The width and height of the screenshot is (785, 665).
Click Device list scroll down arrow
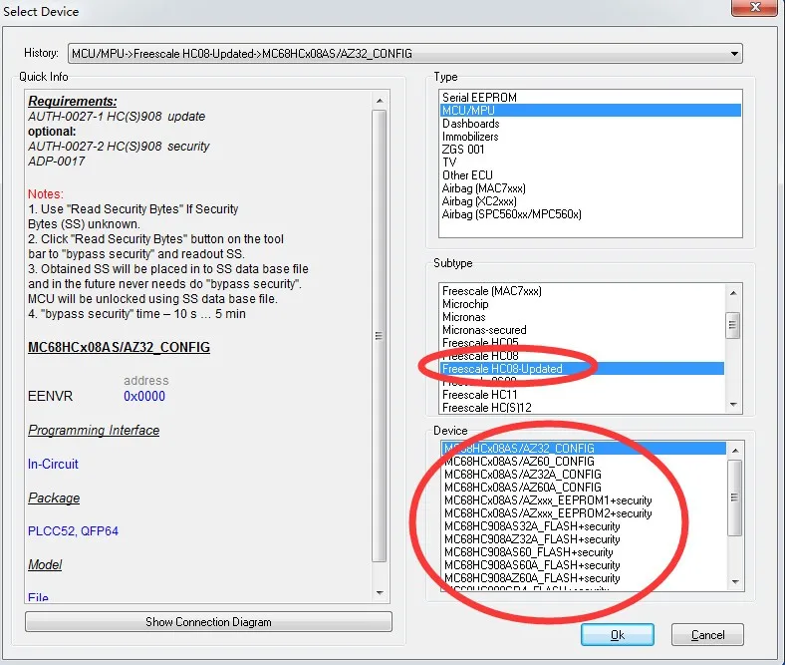coord(735,581)
